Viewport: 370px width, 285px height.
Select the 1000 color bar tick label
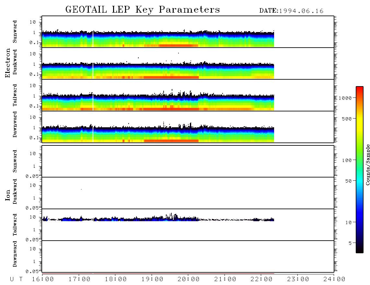(345, 98)
